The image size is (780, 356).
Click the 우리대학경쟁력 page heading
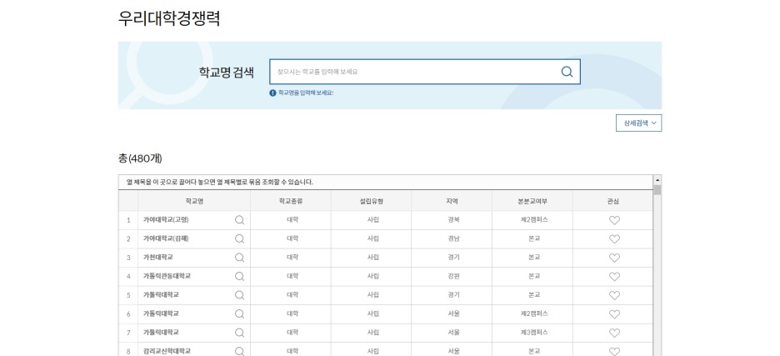pos(169,18)
